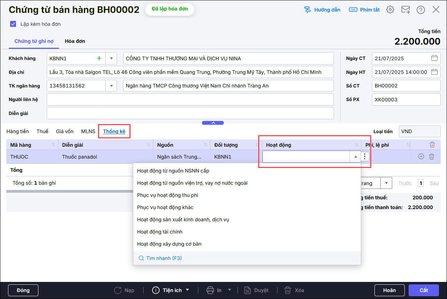The height and width of the screenshot is (299, 447).
Task: Open the Hướng dẫn guide link
Action: 322,10
